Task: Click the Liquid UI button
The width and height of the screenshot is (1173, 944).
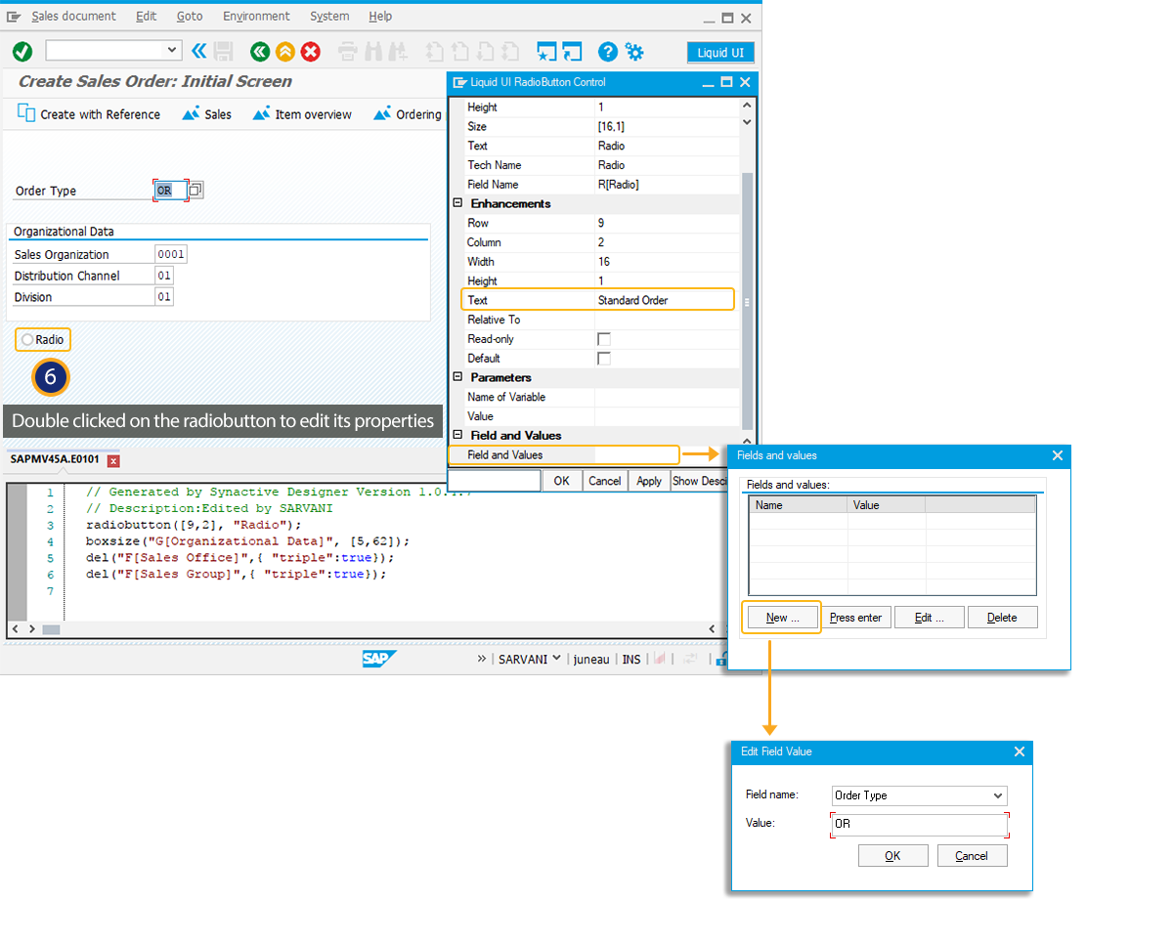Action: (x=720, y=53)
